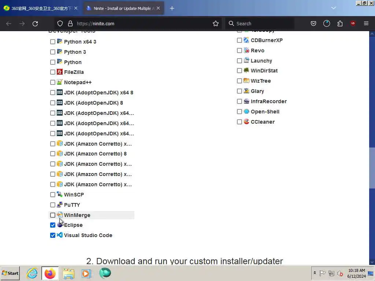Click the CCleaner app icon

click(x=246, y=121)
